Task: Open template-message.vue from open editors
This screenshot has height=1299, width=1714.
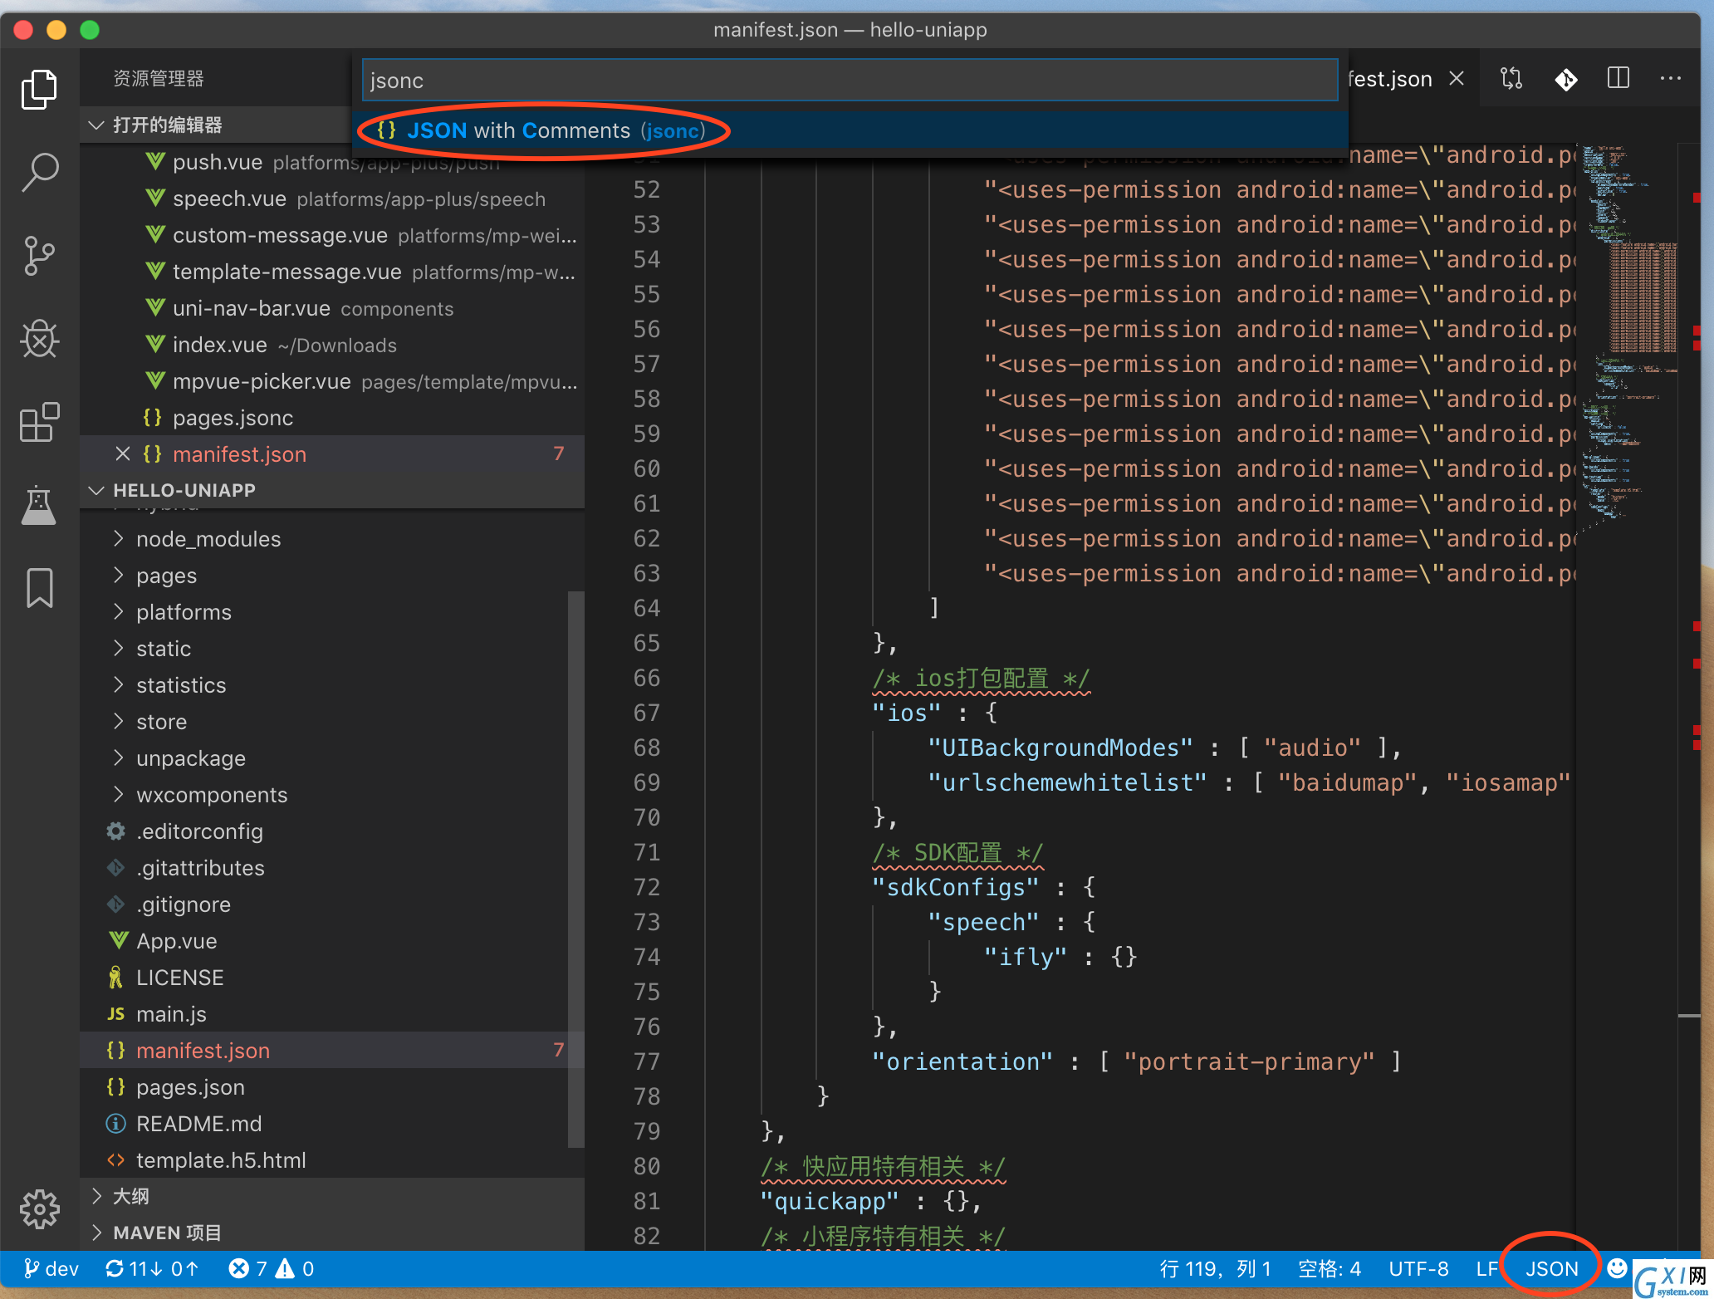Action: [332, 272]
